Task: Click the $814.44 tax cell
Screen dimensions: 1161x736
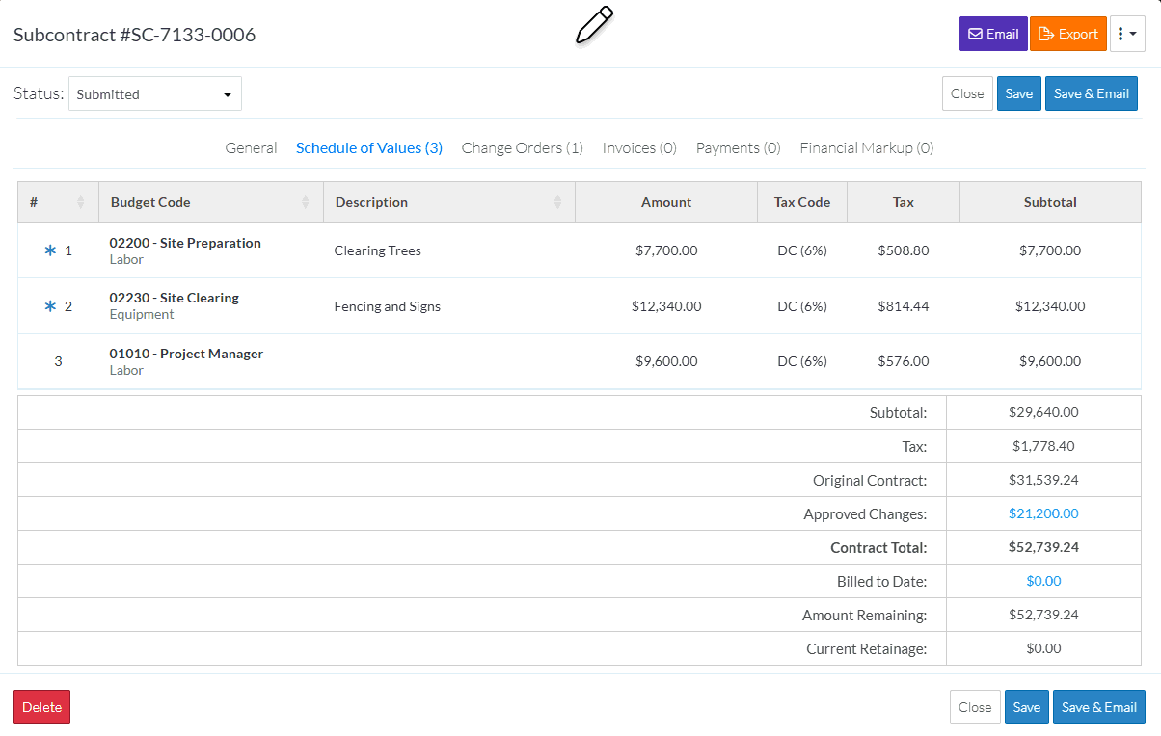Action: pos(904,306)
